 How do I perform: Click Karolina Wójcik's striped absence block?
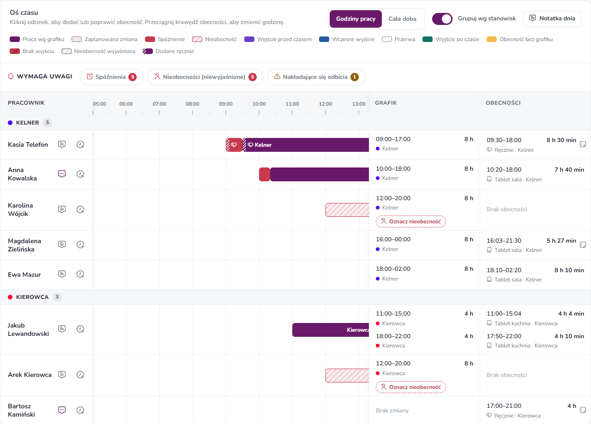pyautogui.click(x=347, y=210)
